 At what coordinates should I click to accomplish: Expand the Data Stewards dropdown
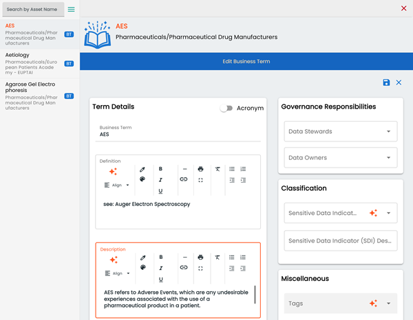click(388, 132)
